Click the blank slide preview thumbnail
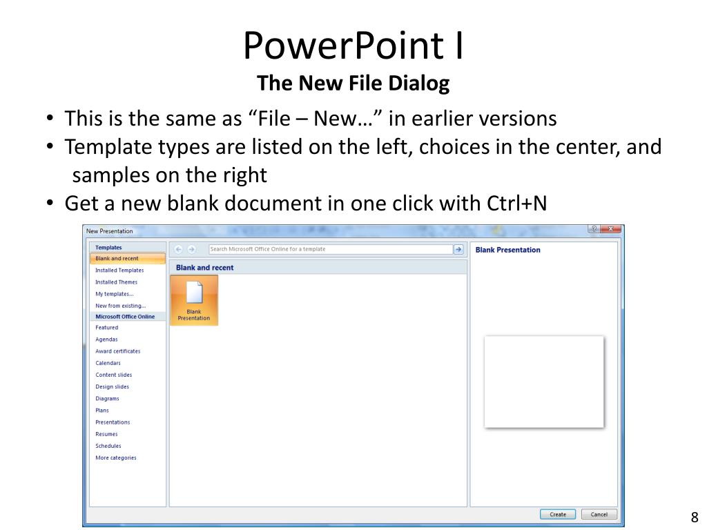The width and height of the screenshot is (707, 530). [x=544, y=382]
